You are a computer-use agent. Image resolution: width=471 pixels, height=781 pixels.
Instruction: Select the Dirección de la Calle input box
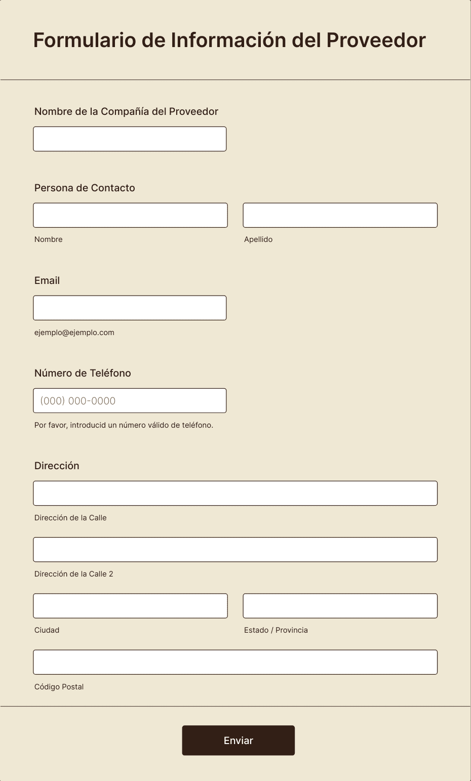click(235, 493)
